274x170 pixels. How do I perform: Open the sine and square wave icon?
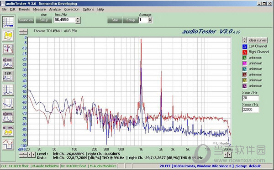coord(8,144)
